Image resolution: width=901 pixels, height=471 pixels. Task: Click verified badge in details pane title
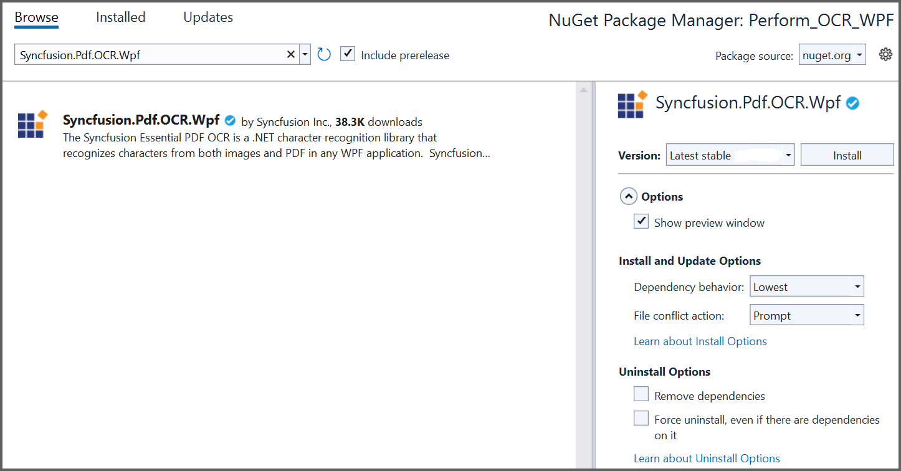click(852, 103)
